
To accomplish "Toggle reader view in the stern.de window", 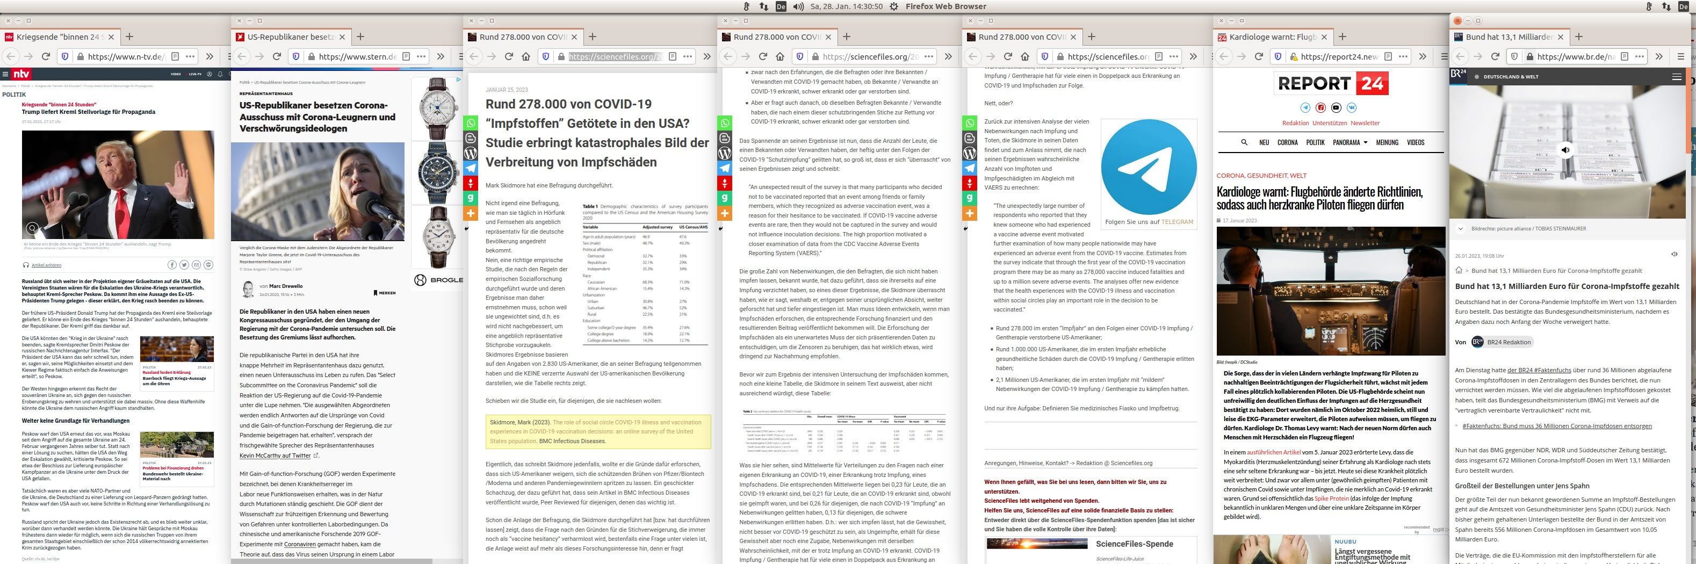I will pyautogui.click(x=406, y=56).
